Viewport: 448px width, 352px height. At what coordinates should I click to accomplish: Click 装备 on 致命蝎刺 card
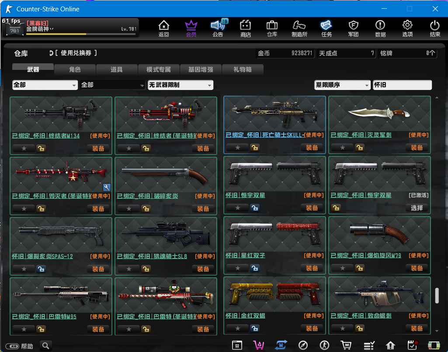[x=417, y=328]
